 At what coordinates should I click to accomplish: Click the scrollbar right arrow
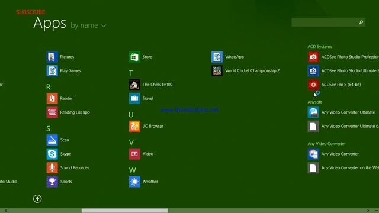pyautogui.click(x=368, y=211)
